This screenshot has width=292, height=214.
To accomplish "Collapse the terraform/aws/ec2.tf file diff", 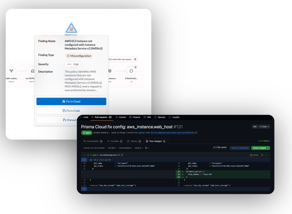I will (x=85, y=155).
